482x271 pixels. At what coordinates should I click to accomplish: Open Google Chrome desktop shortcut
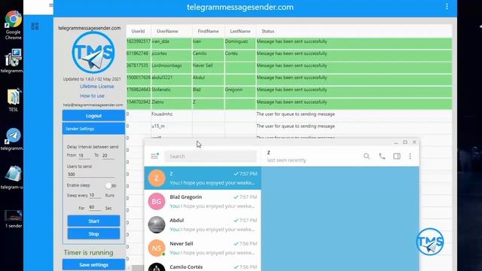coord(14,25)
